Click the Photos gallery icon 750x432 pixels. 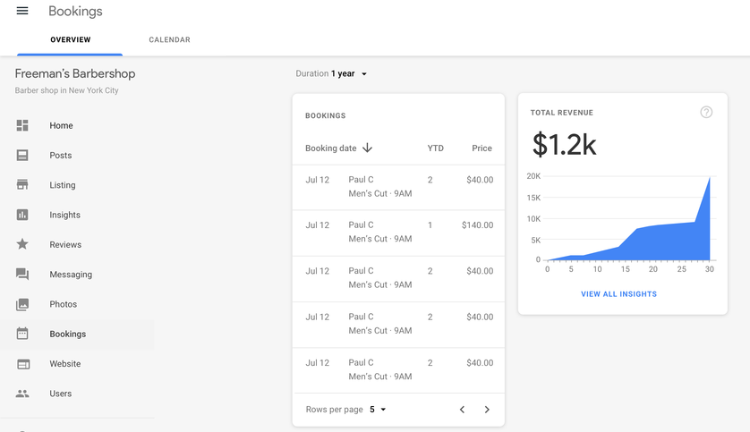point(22,304)
